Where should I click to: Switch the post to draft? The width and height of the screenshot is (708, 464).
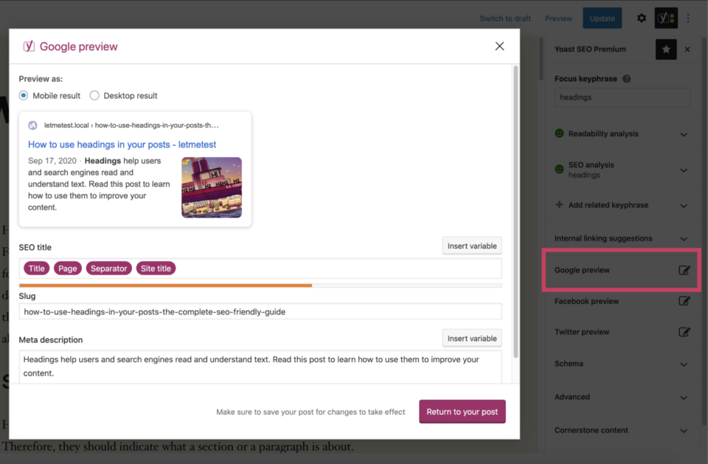505,18
